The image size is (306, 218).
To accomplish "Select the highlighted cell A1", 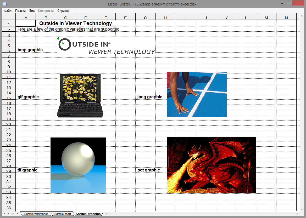I will [26, 23].
